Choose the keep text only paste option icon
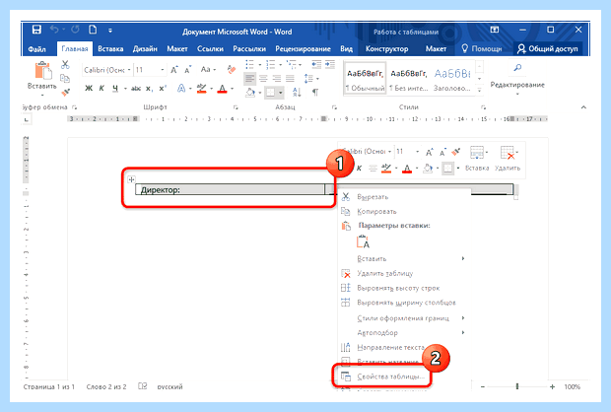Image resolution: width=611 pixels, height=412 pixels. click(x=363, y=241)
